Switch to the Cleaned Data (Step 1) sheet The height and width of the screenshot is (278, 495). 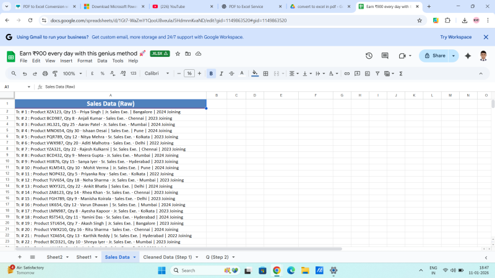pos(167,257)
